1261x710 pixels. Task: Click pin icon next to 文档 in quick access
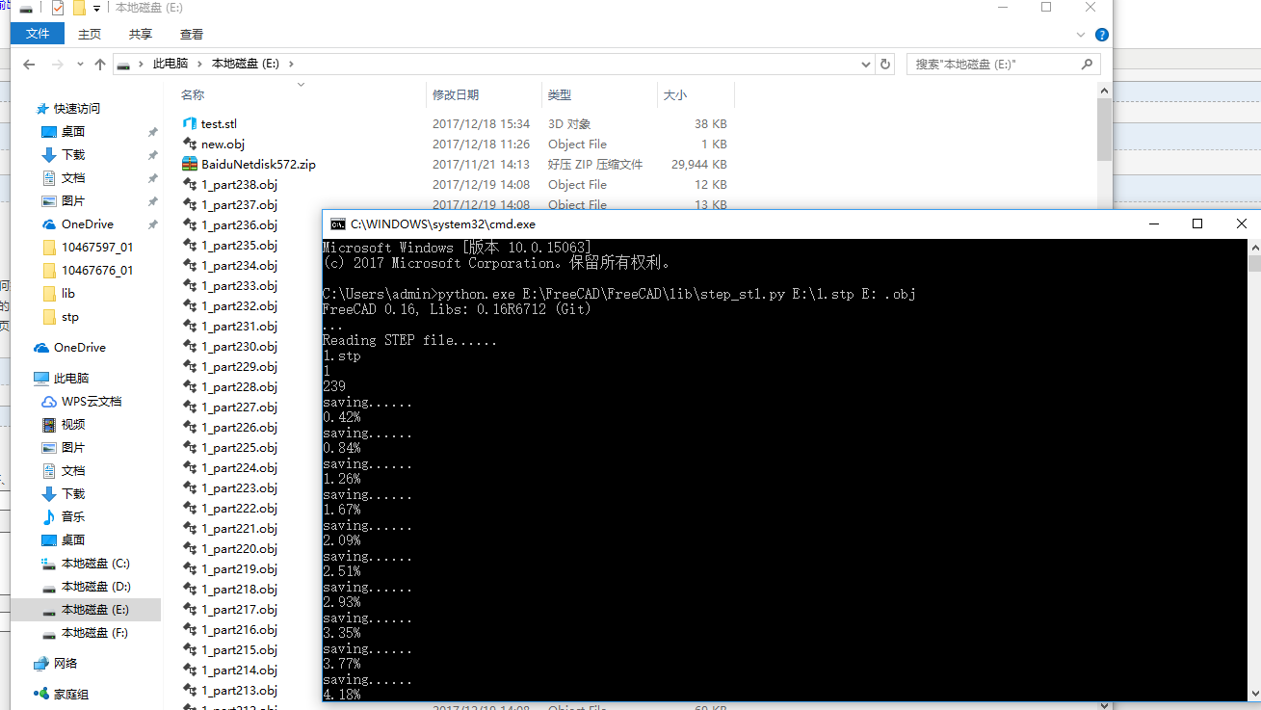point(152,178)
